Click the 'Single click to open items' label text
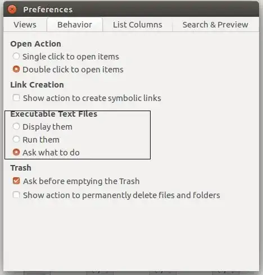This screenshot has width=263, height=275. coord(71,57)
